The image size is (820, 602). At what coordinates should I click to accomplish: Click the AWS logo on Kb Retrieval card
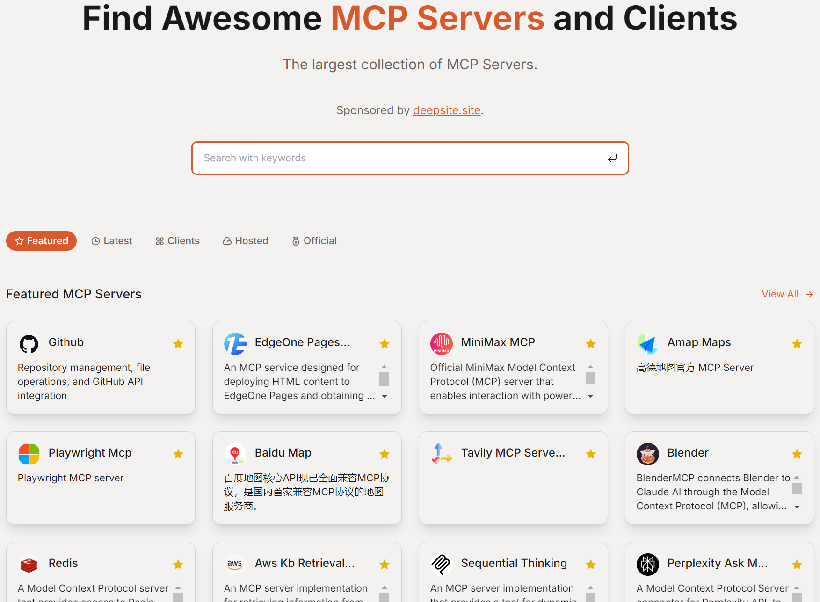pos(235,565)
